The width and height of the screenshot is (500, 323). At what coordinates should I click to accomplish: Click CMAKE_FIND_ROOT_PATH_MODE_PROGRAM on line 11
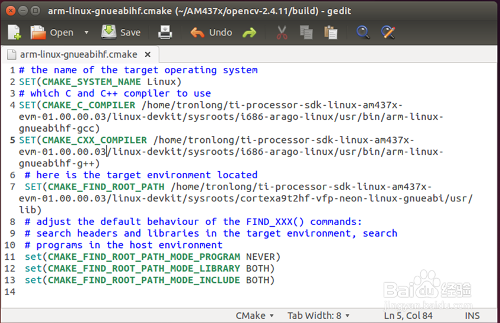(x=144, y=257)
